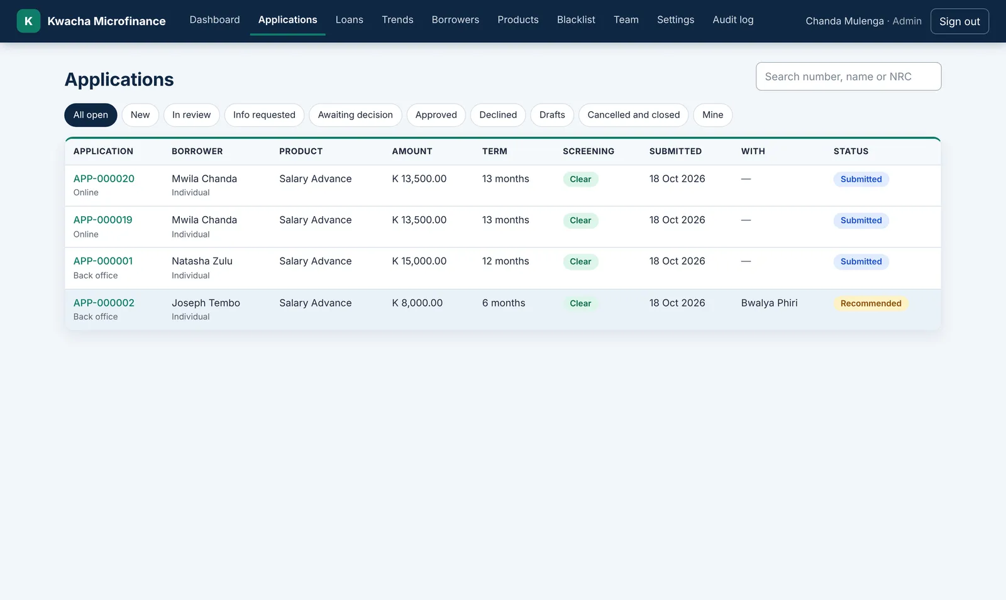Viewport: 1006px width, 600px height.
Task: Click borrower name Natasha Zulu
Action: (202, 261)
